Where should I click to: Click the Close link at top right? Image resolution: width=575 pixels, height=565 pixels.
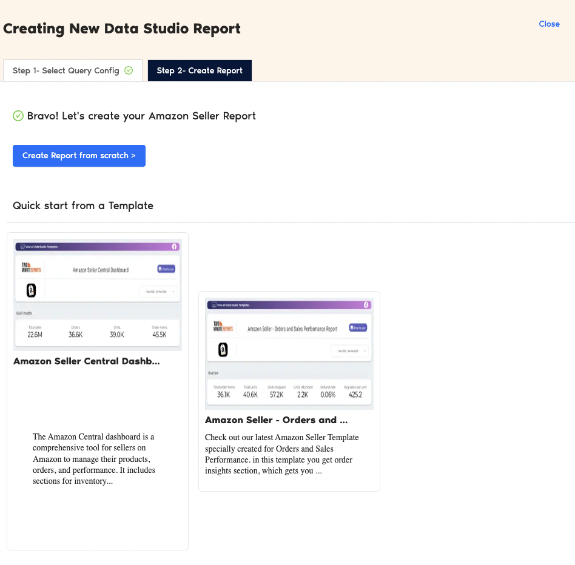tap(549, 24)
